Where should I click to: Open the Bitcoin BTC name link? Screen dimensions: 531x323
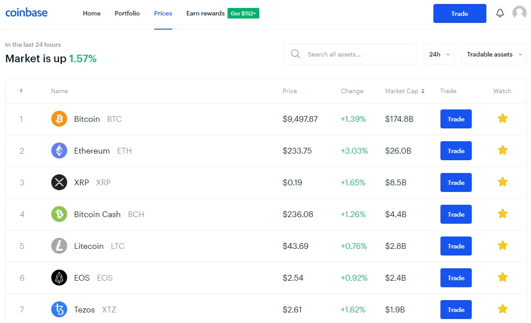click(x=98, y=119)
